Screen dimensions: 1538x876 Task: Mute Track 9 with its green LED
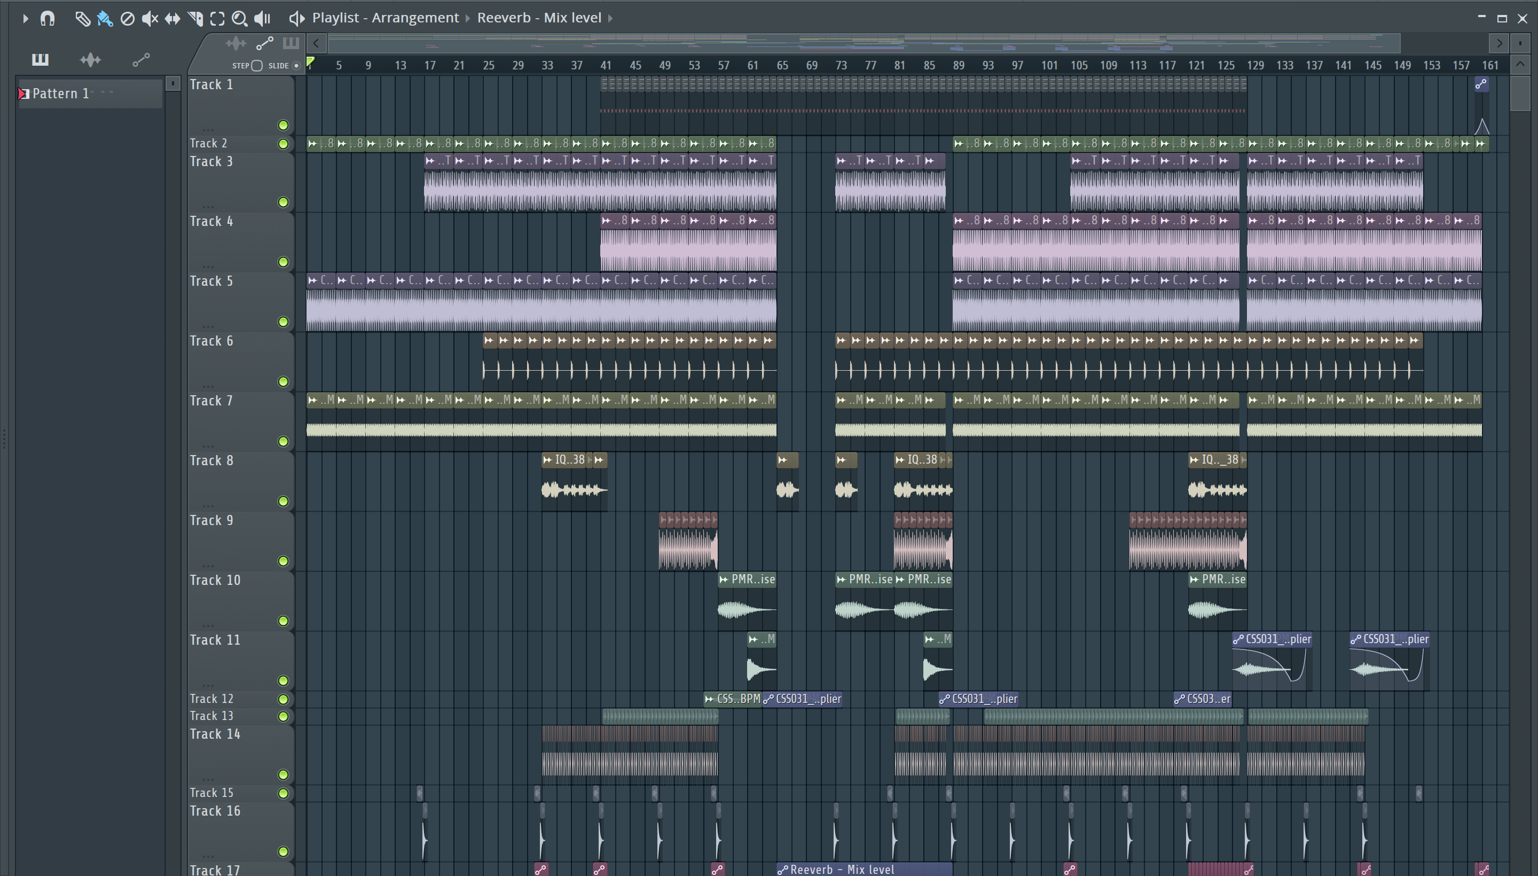[x=283, y=561]
